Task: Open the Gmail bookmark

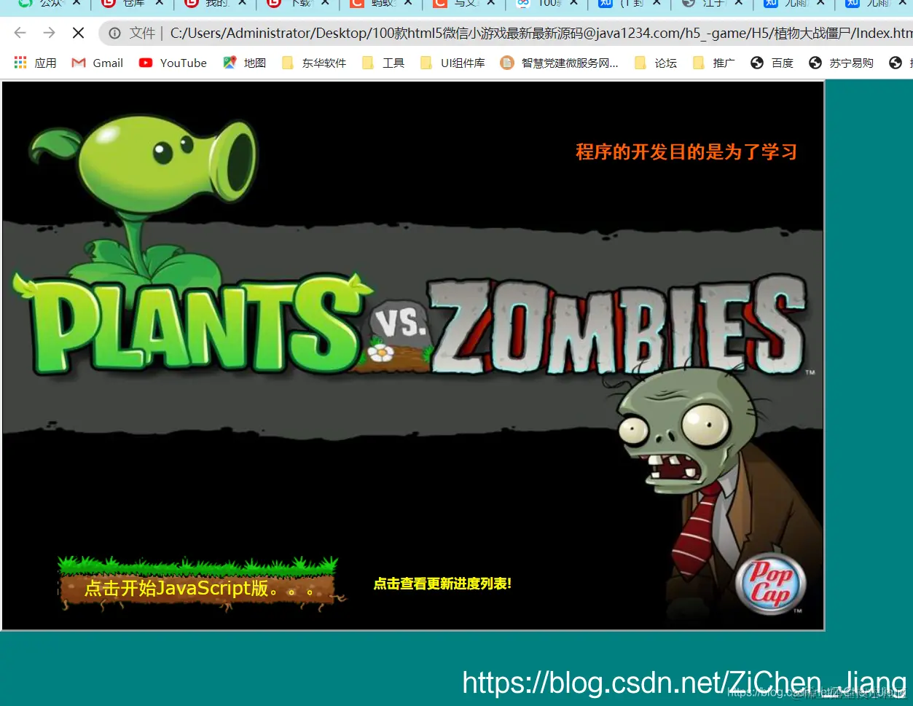Action: click(x=98, y=63)
